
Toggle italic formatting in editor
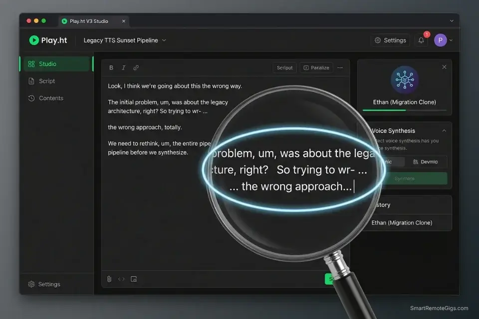[x=123, y=68]
